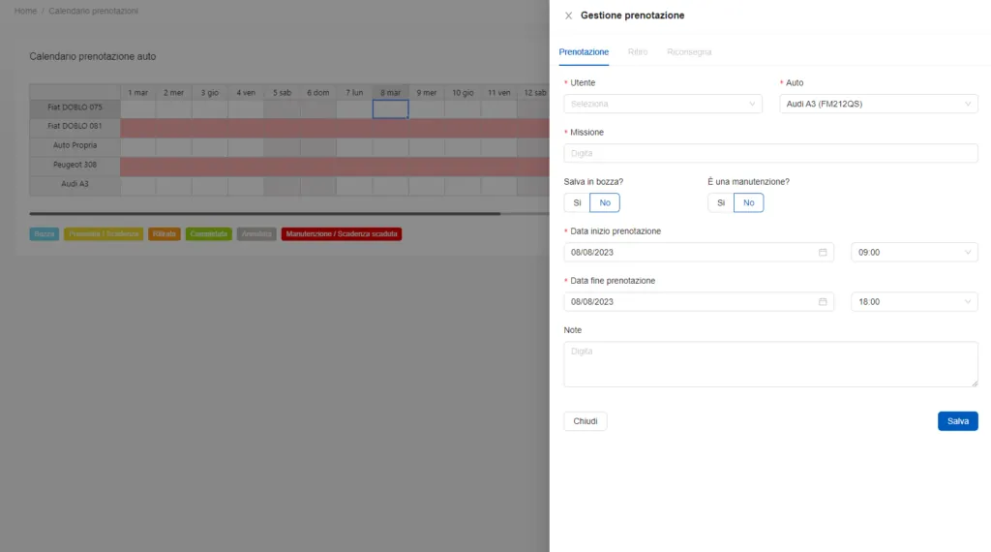The height and width of the screenshot is (552, 991).
Task: Choose Si for È una manutenzione
Action: [x=720, y=203]
